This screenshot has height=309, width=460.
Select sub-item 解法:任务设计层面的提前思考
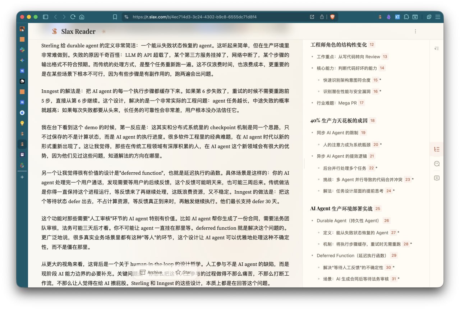pos(353,191)
